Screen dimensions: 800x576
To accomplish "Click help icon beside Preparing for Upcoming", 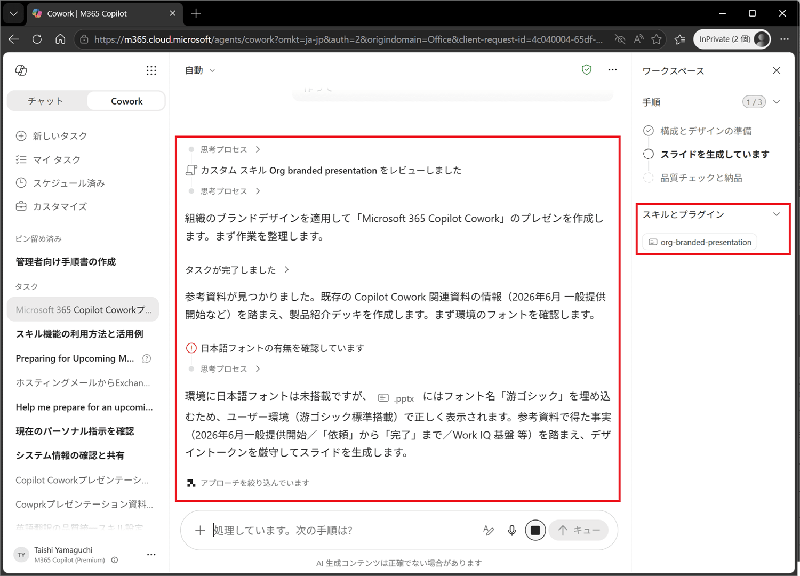I will pos(147,358).
